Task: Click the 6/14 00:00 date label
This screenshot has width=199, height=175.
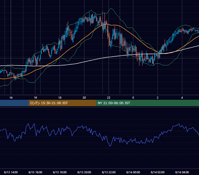Action: [x=133, y=172]
